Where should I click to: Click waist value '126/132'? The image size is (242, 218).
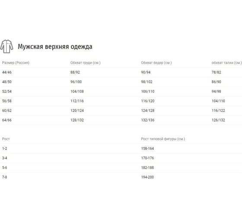[218, 120]
